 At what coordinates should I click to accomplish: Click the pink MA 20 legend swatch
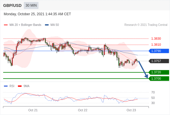(x=6, y=25)
